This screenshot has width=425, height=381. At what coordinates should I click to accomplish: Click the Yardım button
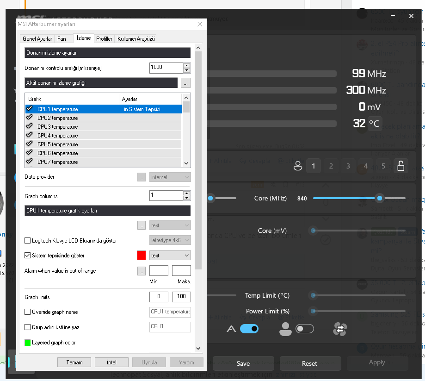[186, 362]
